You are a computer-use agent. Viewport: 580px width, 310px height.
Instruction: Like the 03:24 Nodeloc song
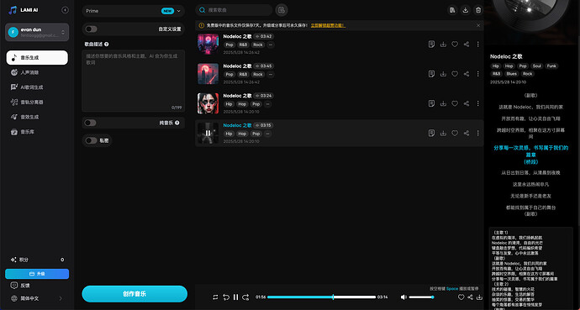coord(455,103)
